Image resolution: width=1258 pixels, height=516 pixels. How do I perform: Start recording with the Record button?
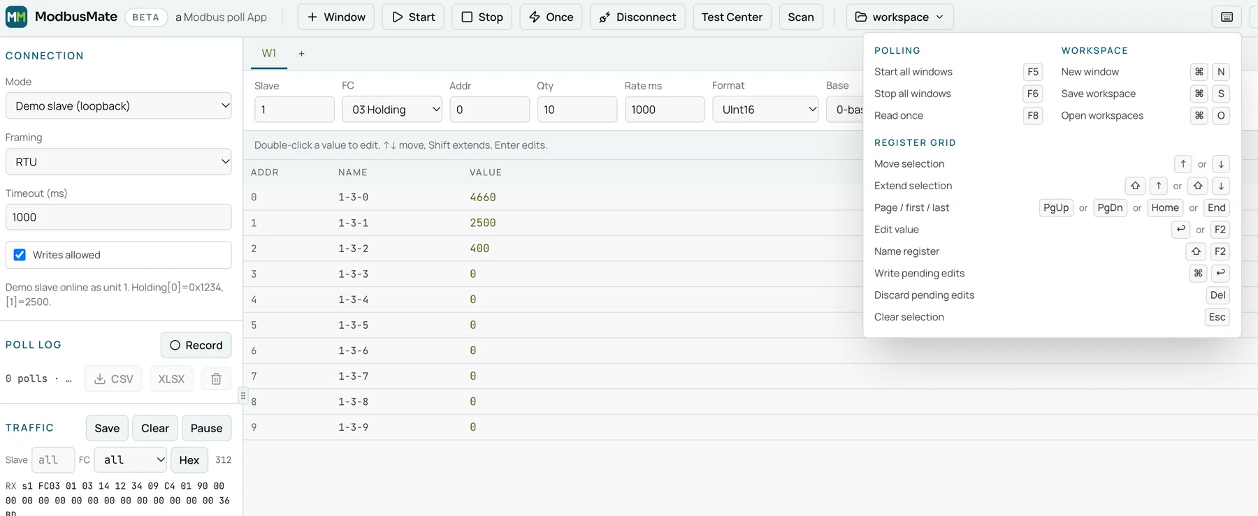tap(196, 345)
